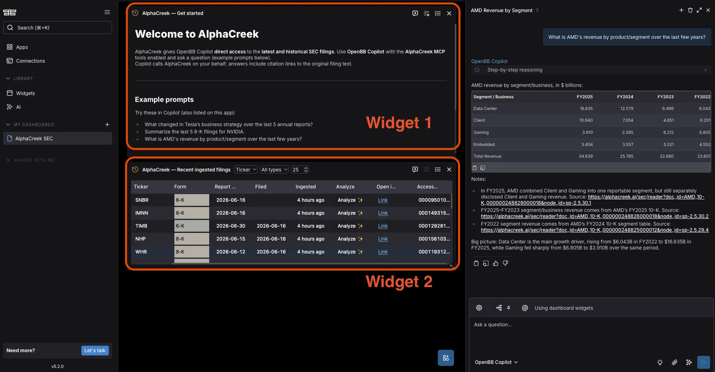This screenshot has width=715, height=372.
Task: Add a new dashboard with plus icon
Action: point(107,125)
